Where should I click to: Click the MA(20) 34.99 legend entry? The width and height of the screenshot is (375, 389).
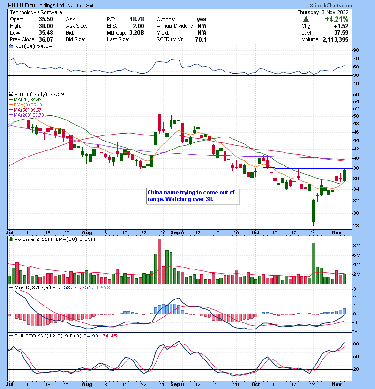(x=25, y=100)
